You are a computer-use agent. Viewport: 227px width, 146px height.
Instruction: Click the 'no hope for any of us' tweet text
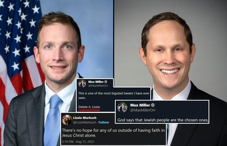113,133
